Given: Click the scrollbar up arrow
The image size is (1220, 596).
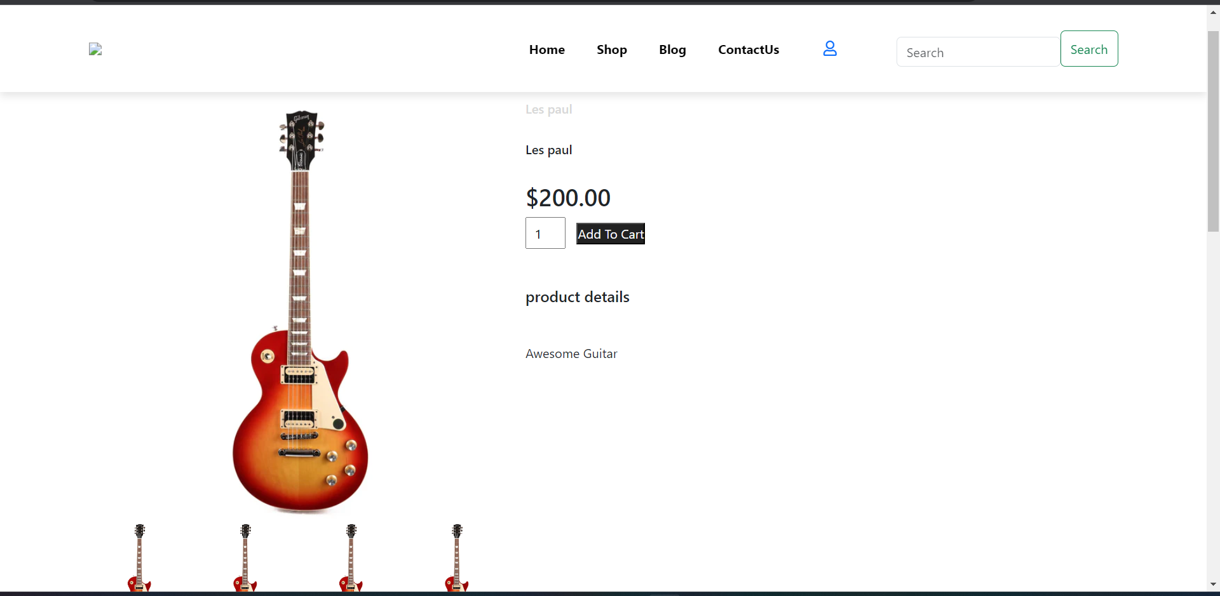Looking at the screenshot, I should pyautogui.click(x=1213, y=12).
